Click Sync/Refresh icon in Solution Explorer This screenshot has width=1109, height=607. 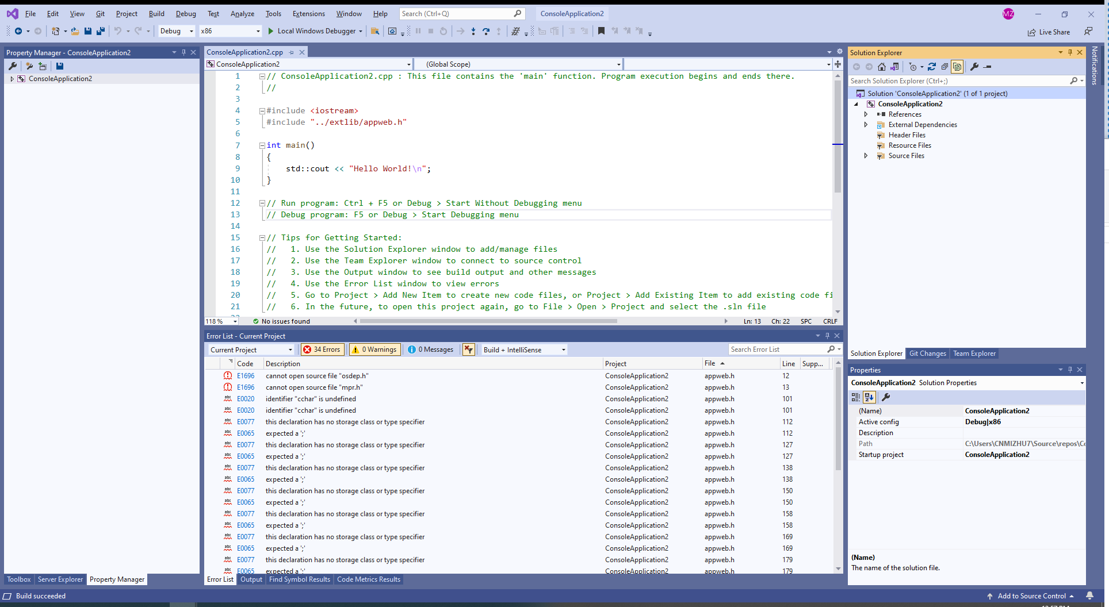tap(932, 67)
